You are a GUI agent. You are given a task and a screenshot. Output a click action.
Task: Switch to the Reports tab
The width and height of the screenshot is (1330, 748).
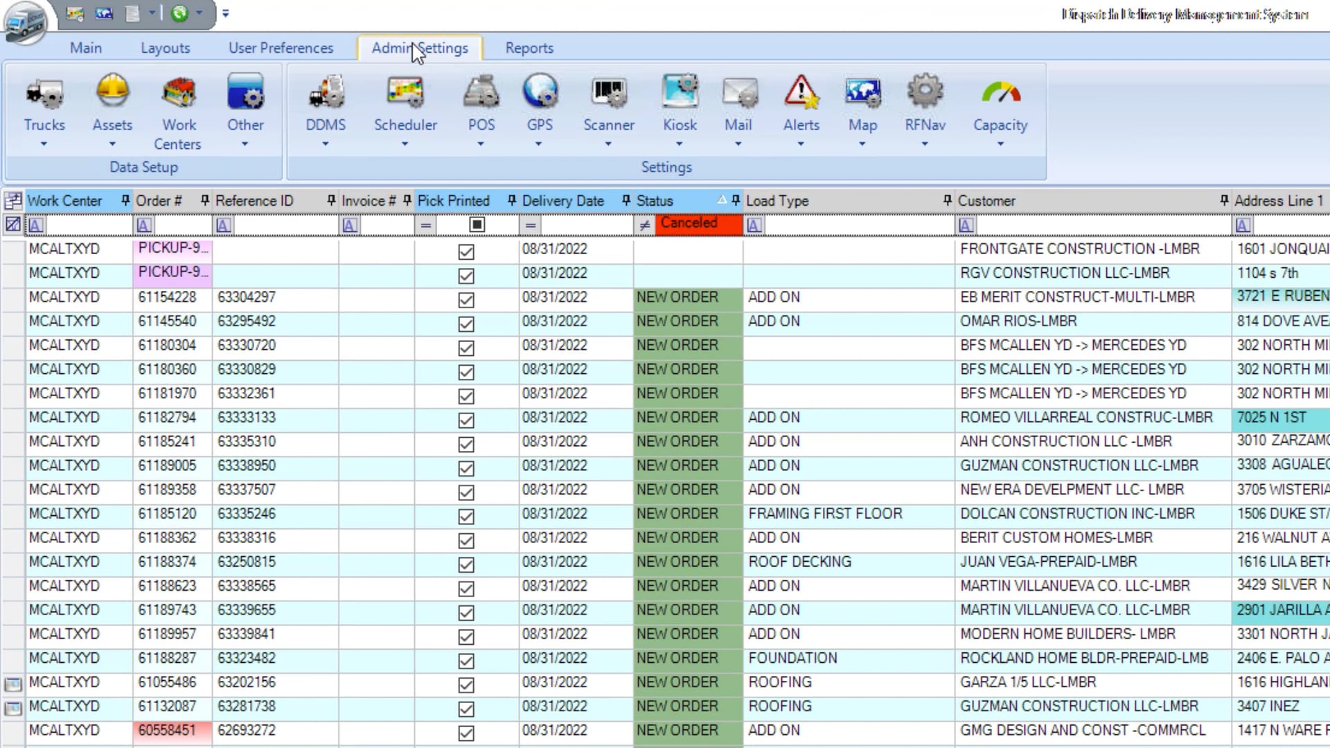click(x=529, y=48)
